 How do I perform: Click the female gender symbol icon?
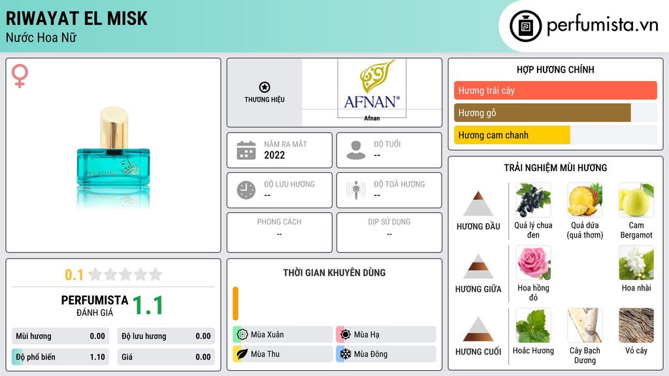pos(20,76)
